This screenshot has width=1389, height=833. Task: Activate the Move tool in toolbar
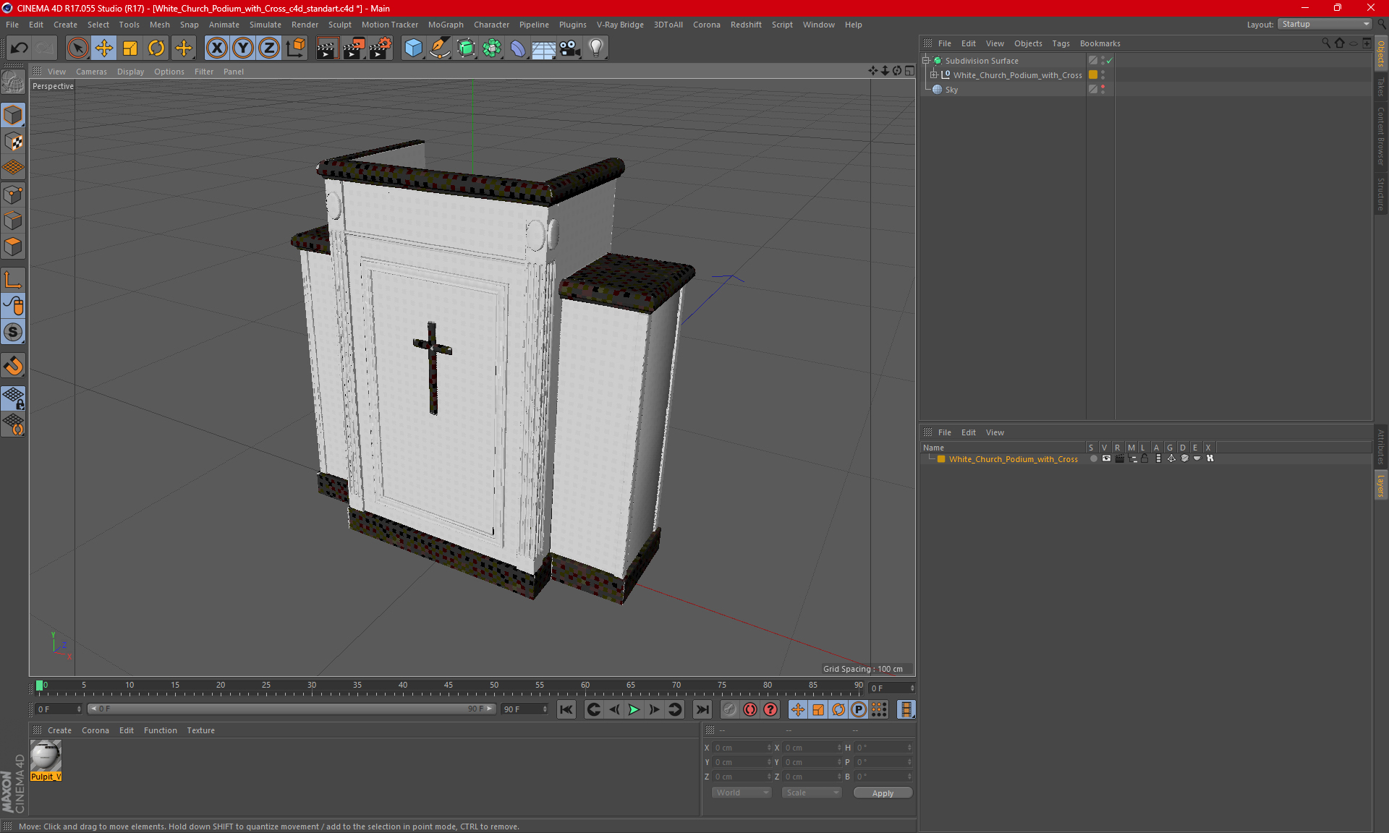click(104, 48)
